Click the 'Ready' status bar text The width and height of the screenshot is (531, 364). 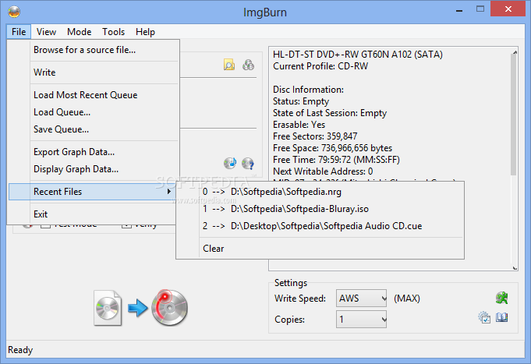click(x=20, y=350)
